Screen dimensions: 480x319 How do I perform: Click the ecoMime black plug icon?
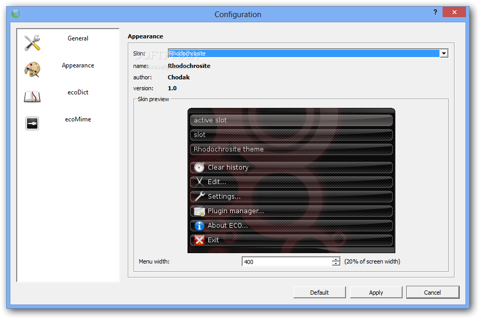(32, 123)
